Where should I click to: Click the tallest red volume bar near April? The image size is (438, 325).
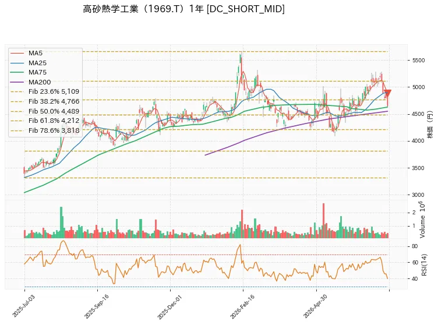pos(323,221)
